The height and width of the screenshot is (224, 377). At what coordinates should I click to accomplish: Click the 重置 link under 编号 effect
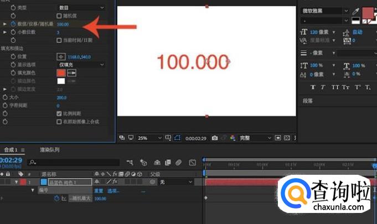pyautogui.click(x=99, y=190)
